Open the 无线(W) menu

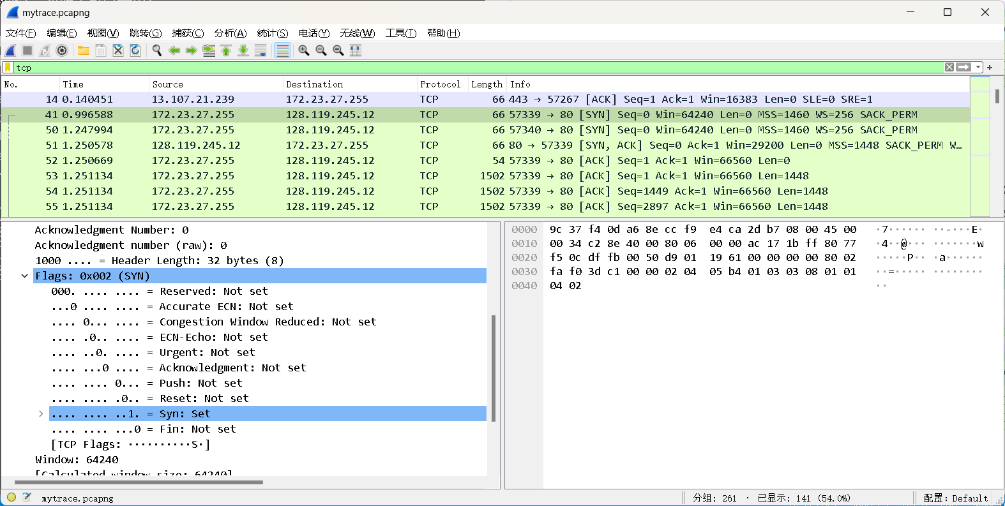tap(357, 33)
